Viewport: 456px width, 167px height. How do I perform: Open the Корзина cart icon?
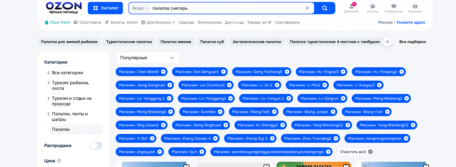(x=415, y=8)
